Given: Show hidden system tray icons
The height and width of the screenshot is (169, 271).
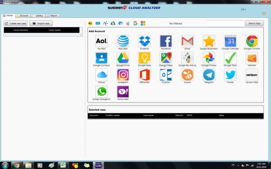Looking at the screenshot, I should pyautogui.click(x=238, y=165).
